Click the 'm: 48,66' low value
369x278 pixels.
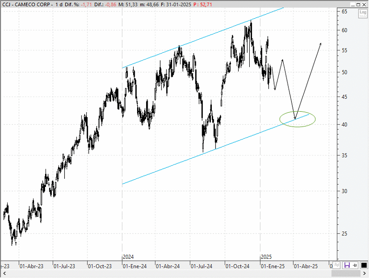pos(149,4)
